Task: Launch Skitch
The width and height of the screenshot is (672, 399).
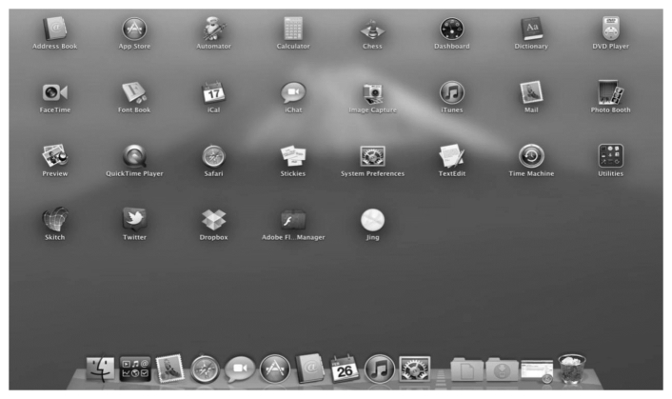Action: 55,219
